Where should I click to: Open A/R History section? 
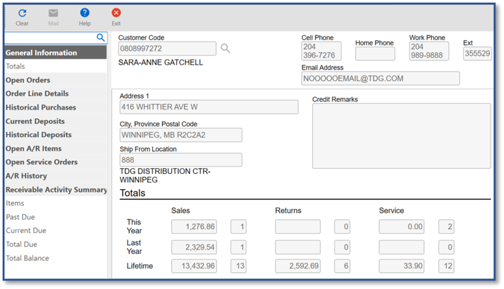(x=56, y=175)
